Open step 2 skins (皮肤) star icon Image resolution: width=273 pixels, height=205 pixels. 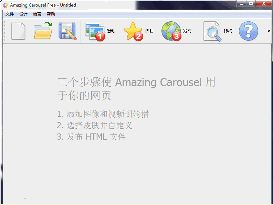point(133,31)
